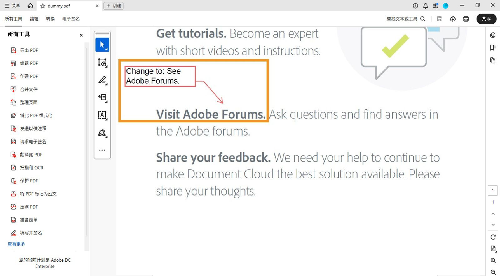Screen dimensions: 500x276
Task: Select 压缩 PDF from tools list
Action: [29, 207]
